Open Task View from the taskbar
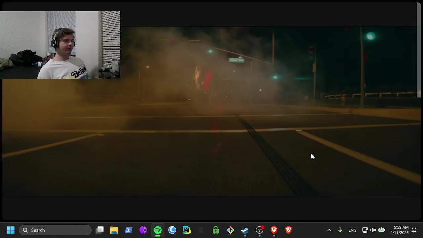 pyautogui.click(x=100, y=230)
